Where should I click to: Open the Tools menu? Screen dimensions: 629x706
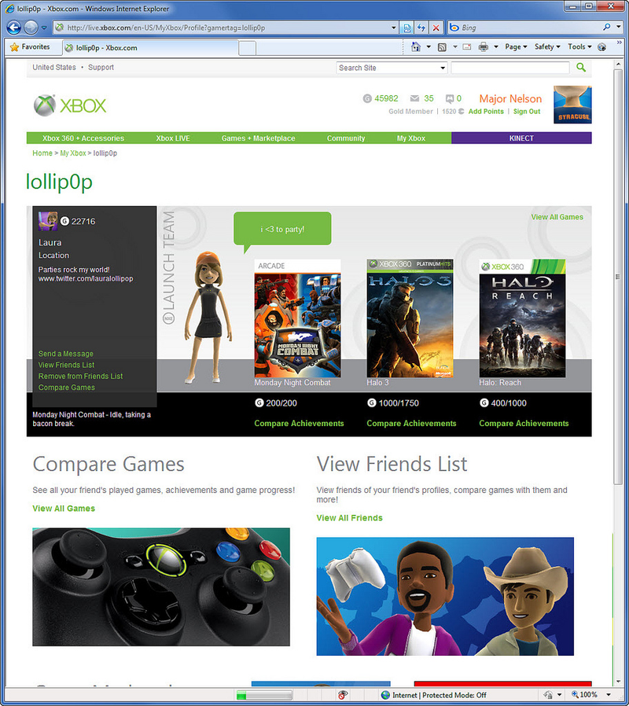(x=579, y=47)
